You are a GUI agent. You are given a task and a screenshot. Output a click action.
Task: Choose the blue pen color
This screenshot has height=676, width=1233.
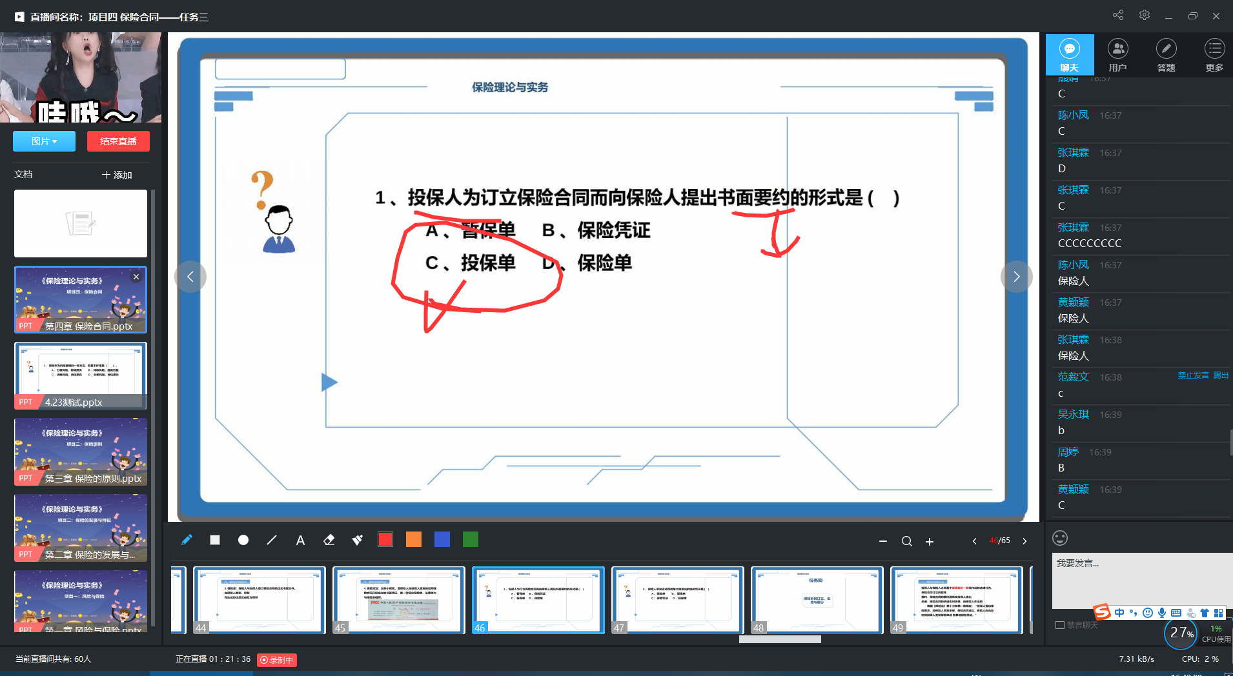(442, 539)
